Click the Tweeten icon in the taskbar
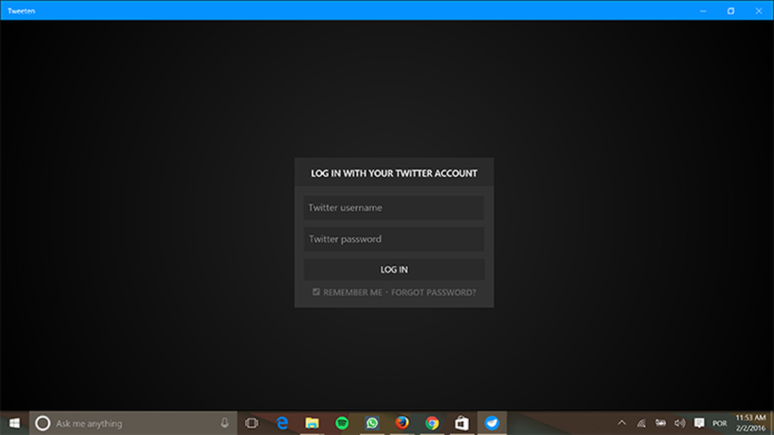The height and width of the screenshot is (435, 774). 492,423
